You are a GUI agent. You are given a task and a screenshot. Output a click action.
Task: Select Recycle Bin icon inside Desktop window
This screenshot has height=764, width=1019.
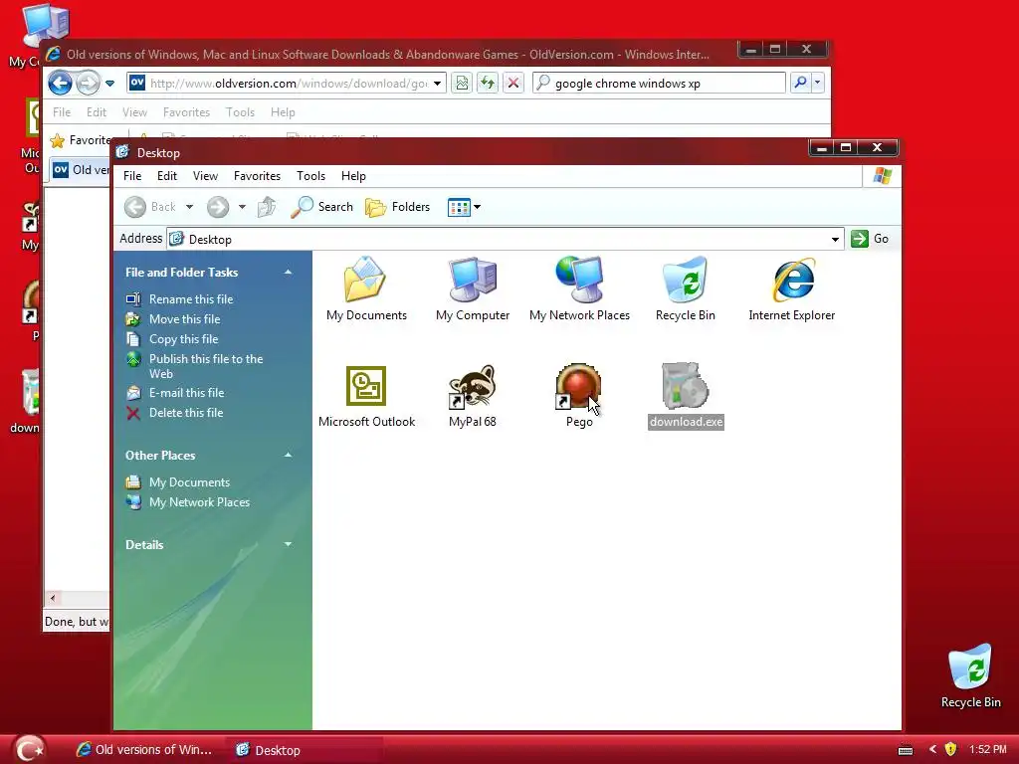click(685, 280)
